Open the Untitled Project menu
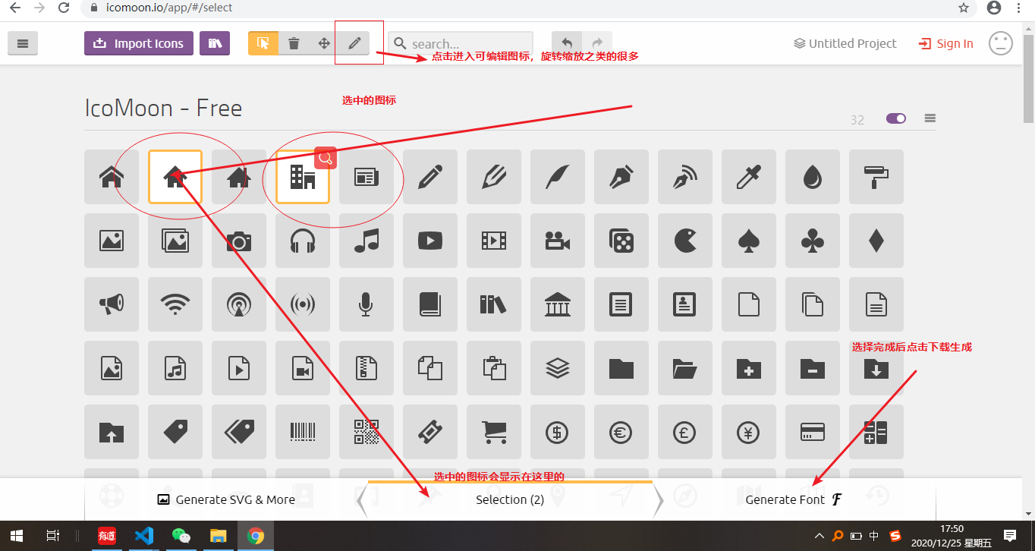This screenshot has width=1035, height=551. coord(844,43)
